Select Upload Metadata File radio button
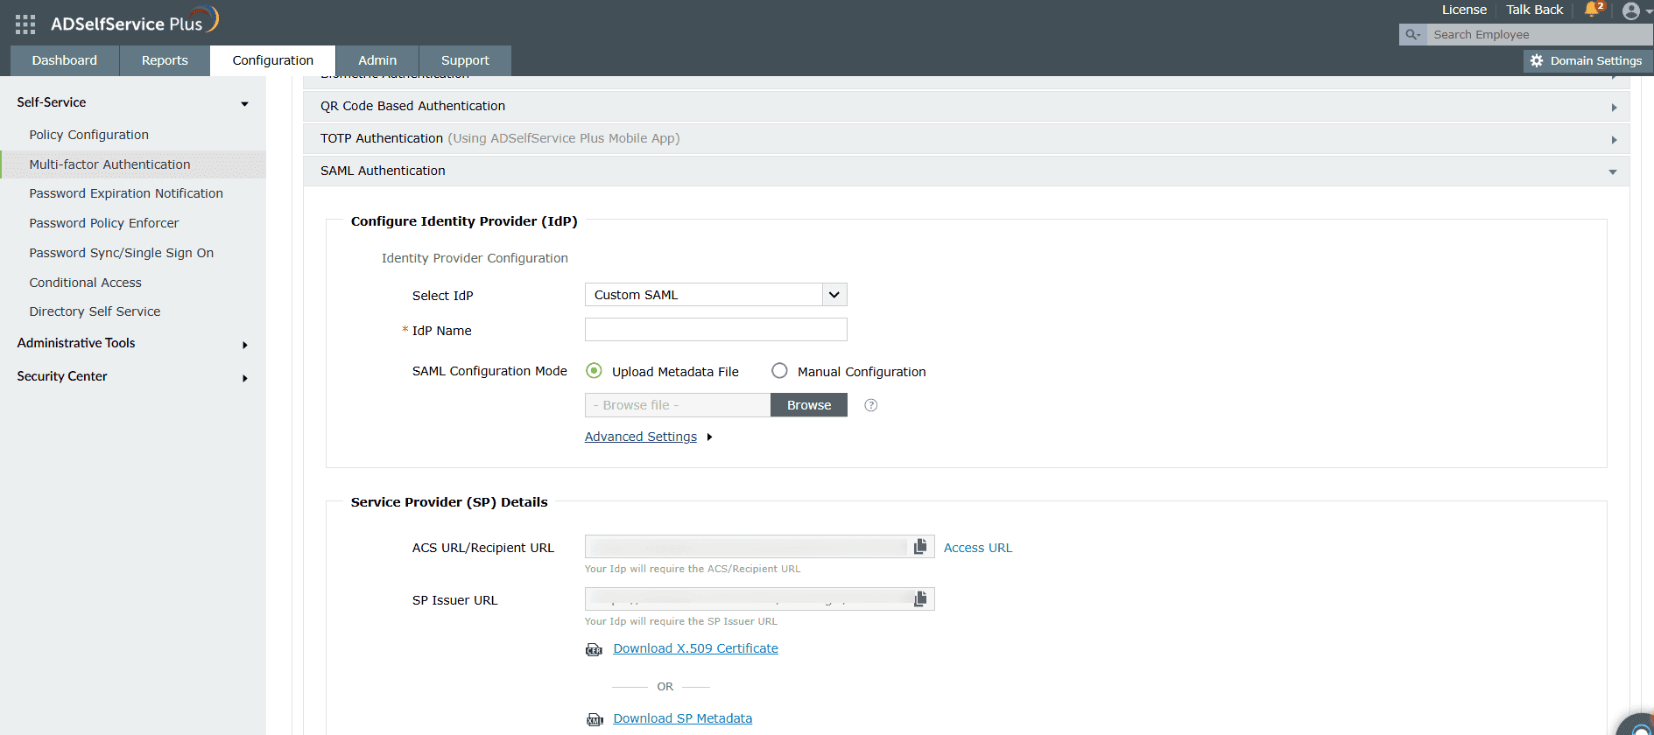The height and width of the screenshot is (735, 1654). pos(594,371)
